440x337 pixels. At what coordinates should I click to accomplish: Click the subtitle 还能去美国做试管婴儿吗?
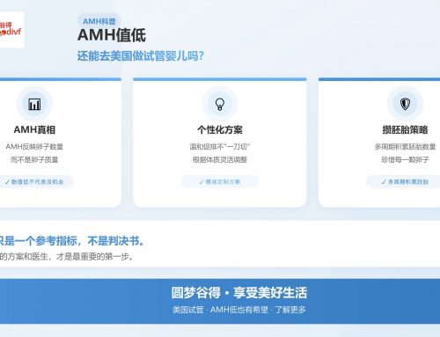141,55
